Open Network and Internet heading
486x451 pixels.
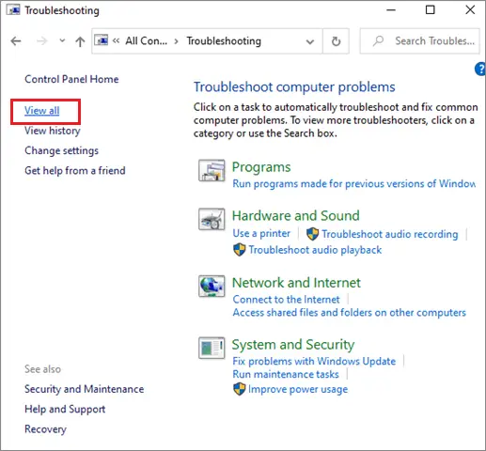[296, 283]
